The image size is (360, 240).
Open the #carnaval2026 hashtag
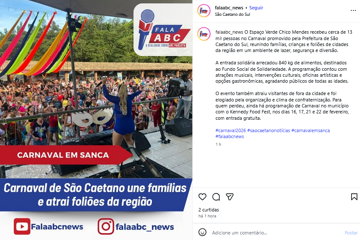point(230,130)
